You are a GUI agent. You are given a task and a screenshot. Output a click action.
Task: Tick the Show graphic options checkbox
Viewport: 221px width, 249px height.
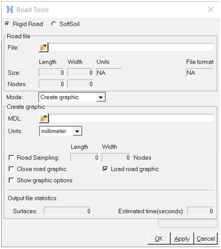pyautogui.click(x=11, y=180)
